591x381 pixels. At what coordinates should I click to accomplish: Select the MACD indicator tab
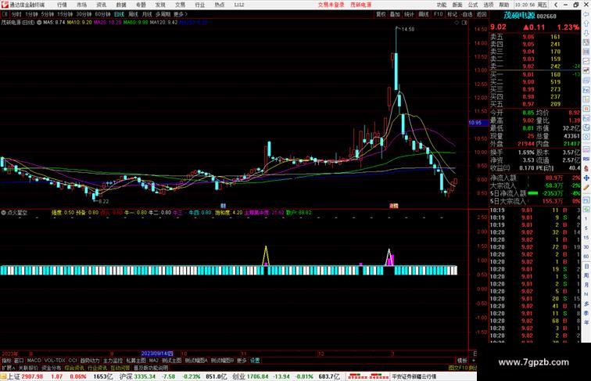pyautogui.click(x=34, y=361)
